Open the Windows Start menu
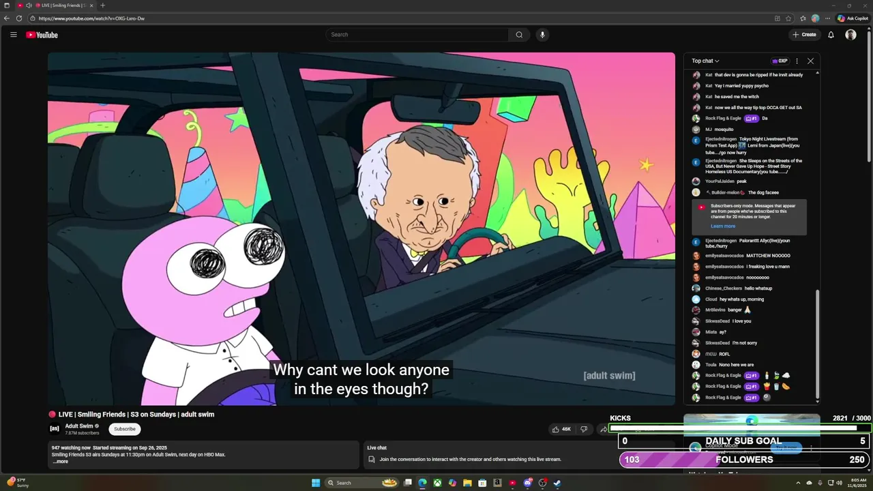 click(x=316, y=483)
